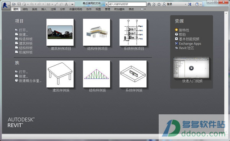The image size is (230, 141).
Task: Click the Undo arrow icon
Action: tap(32, 4)
